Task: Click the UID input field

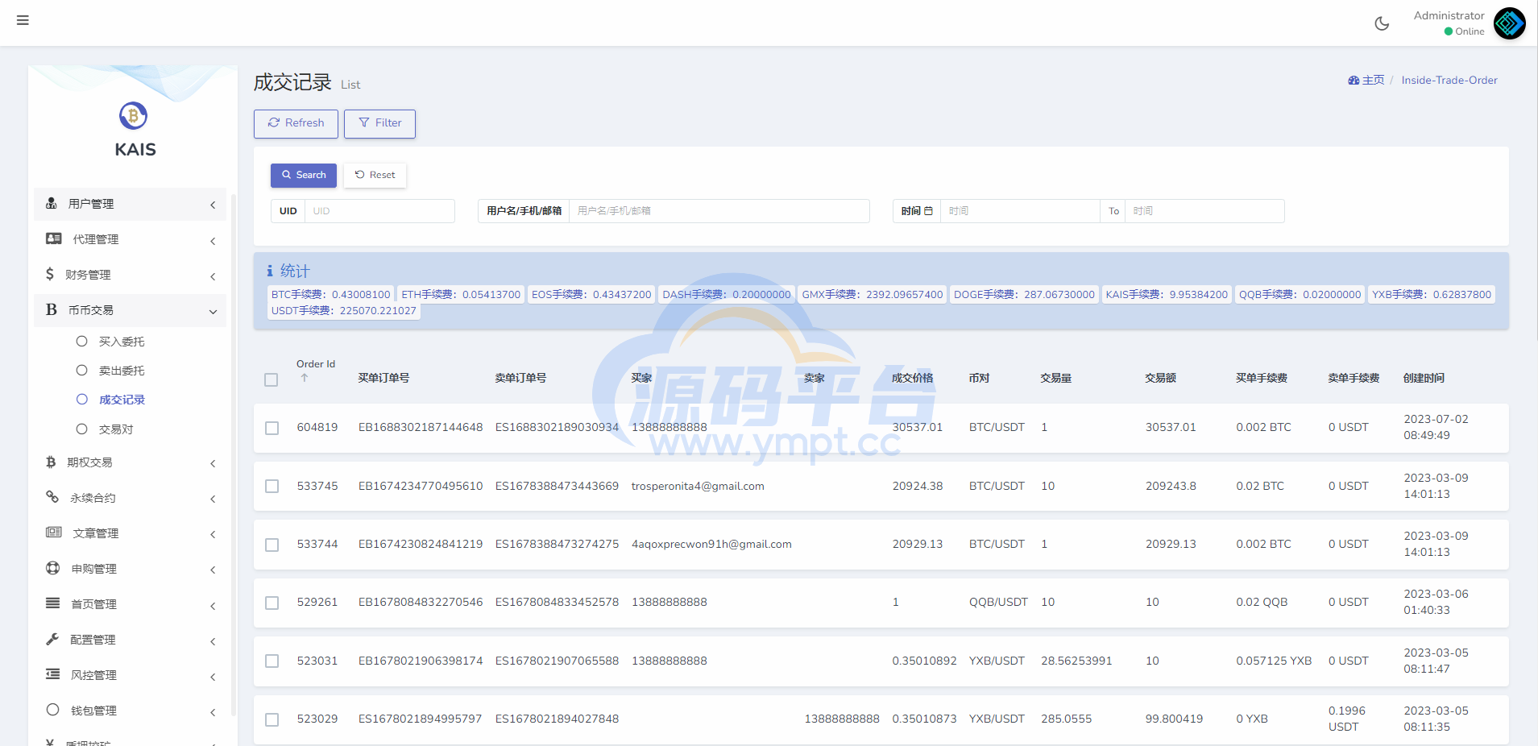Action: pyautogui.click(x=379, y=211)
